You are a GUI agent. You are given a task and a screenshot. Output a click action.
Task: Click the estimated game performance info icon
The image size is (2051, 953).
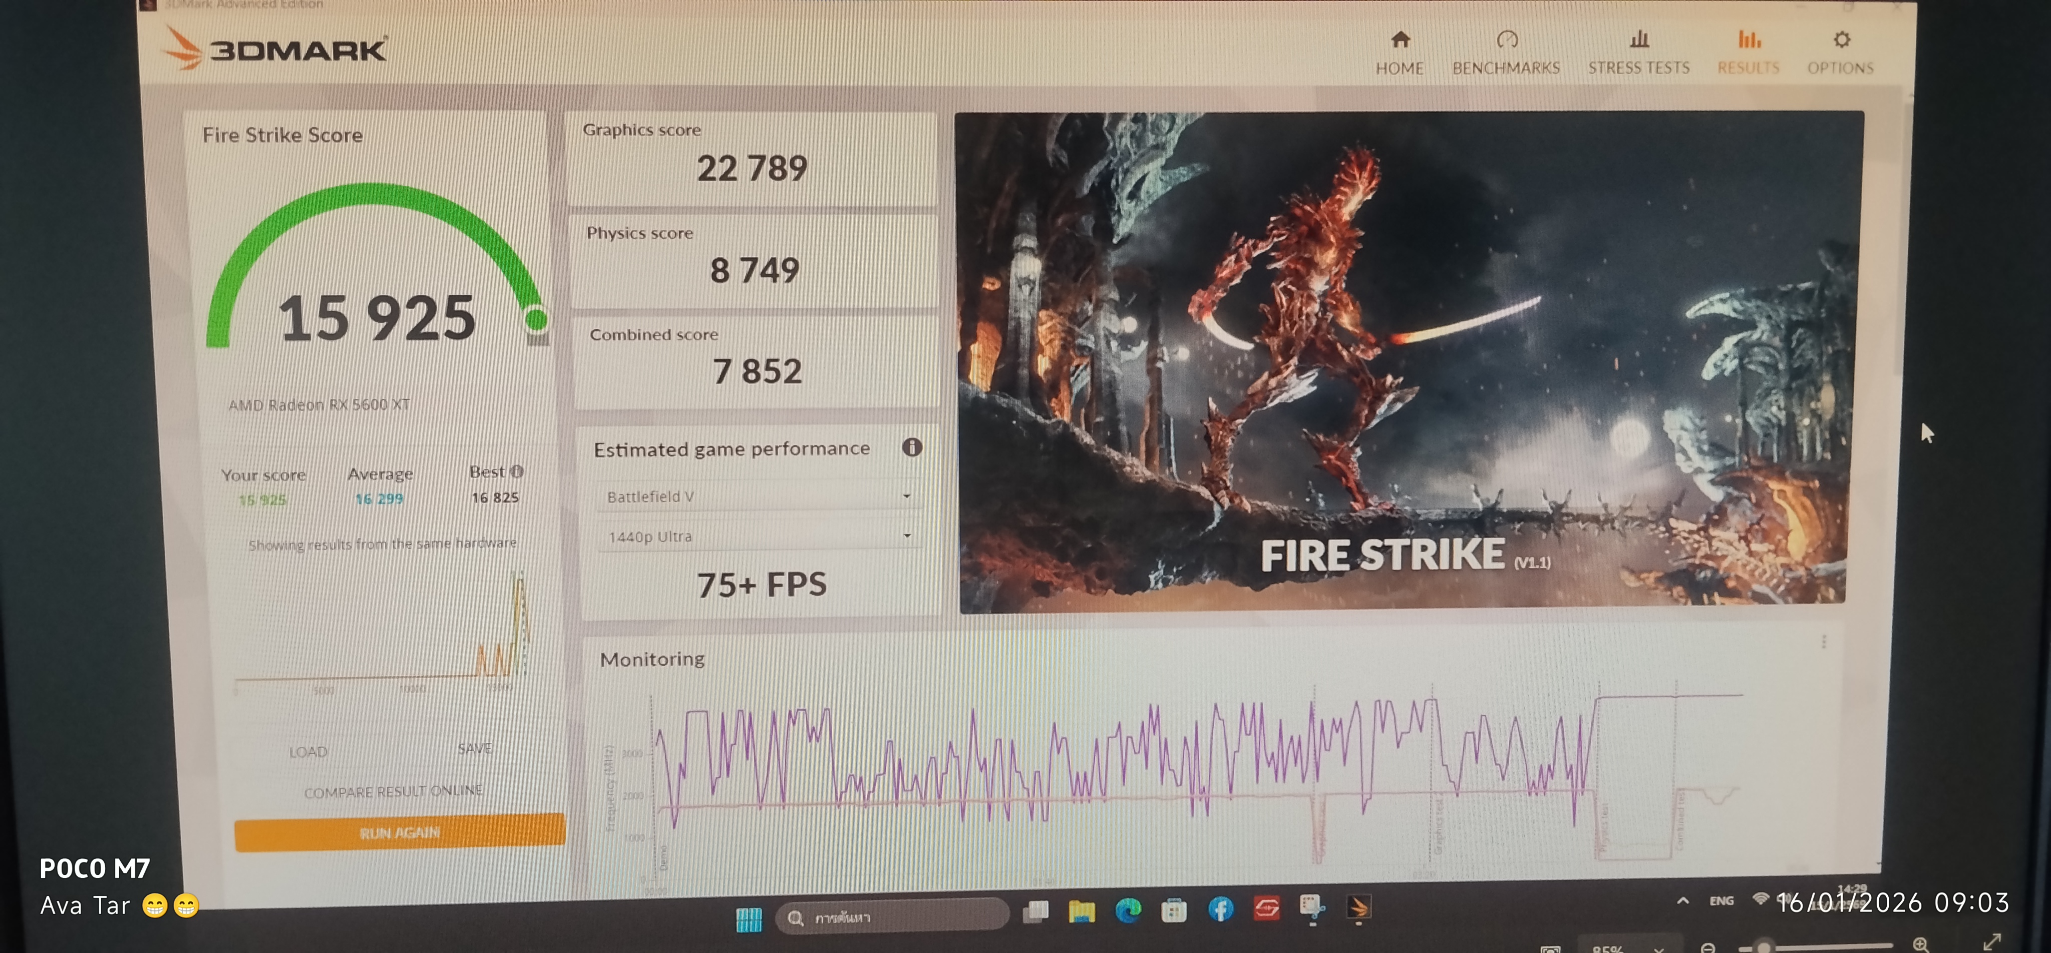point(912,447)
